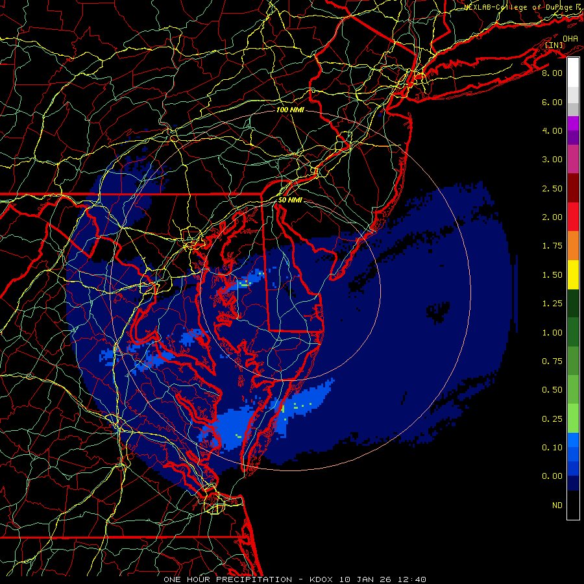Click the "0.00" scale label
The height and width of the screenshot is (584, 584).
click(x=552, y=476)
